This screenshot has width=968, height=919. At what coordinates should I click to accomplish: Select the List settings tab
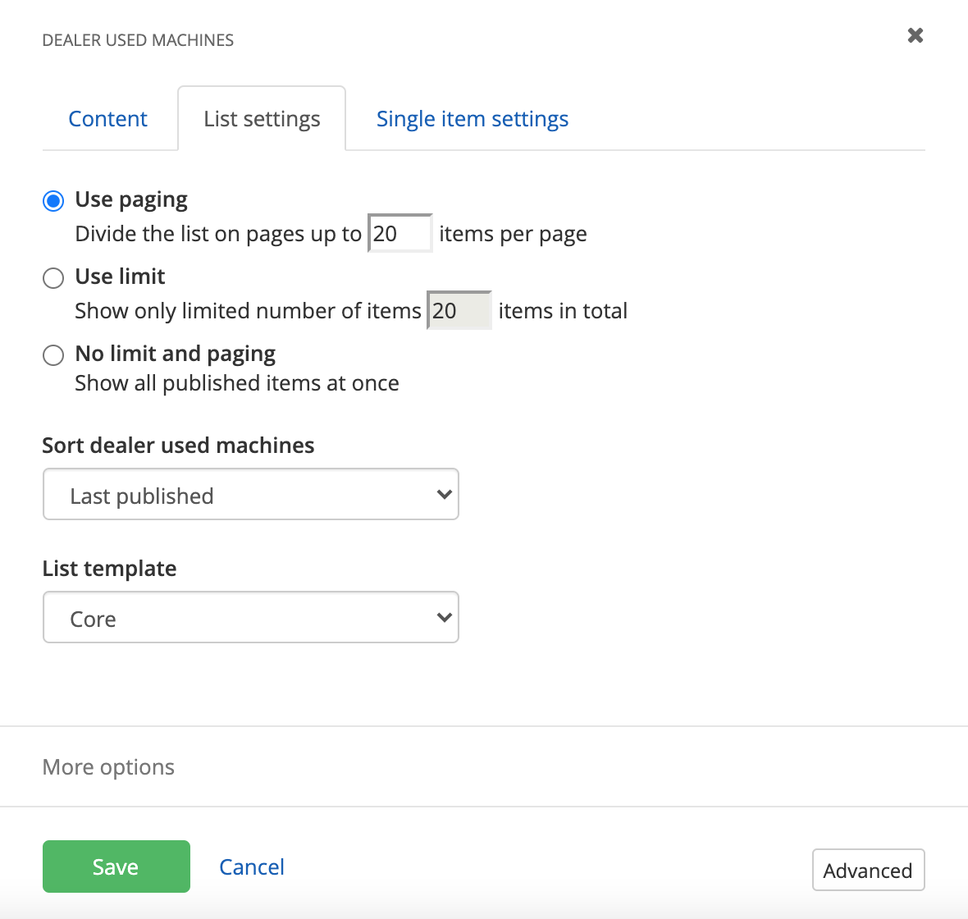[x=262, y=119]
